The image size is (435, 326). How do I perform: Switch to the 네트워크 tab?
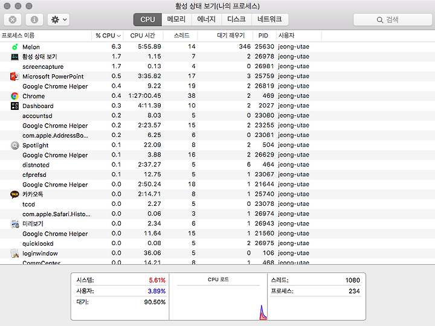(x=270, y=20)
